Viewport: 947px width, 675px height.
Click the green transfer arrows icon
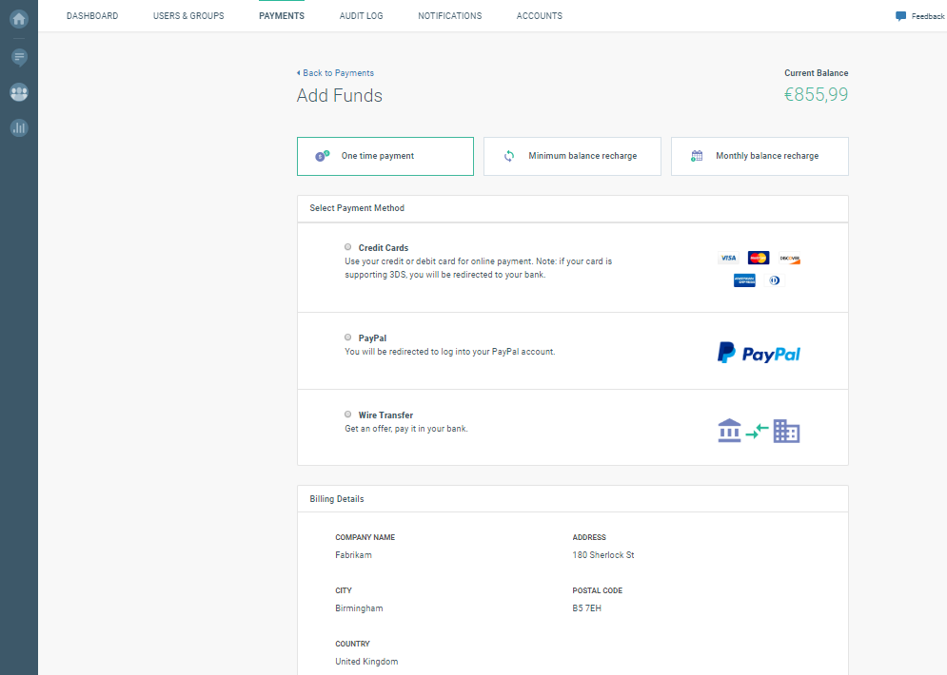[x=758, y=431]
